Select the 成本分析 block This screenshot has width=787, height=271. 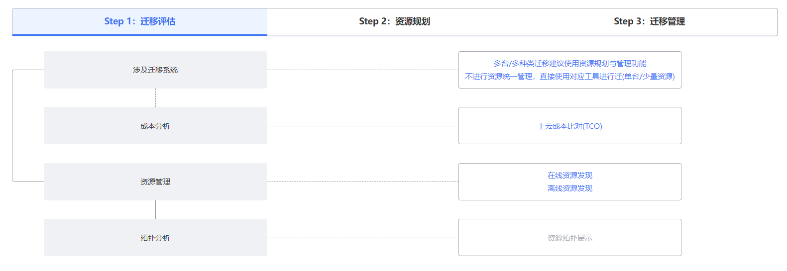[x=155, y=126]
